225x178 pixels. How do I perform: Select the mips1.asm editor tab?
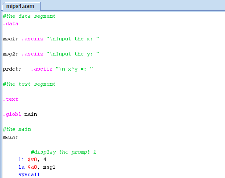click(x=21, y=6)
